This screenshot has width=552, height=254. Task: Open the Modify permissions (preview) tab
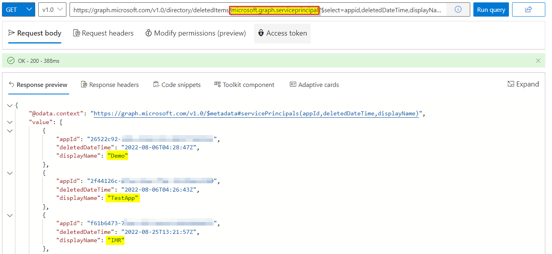click(196, 33)
